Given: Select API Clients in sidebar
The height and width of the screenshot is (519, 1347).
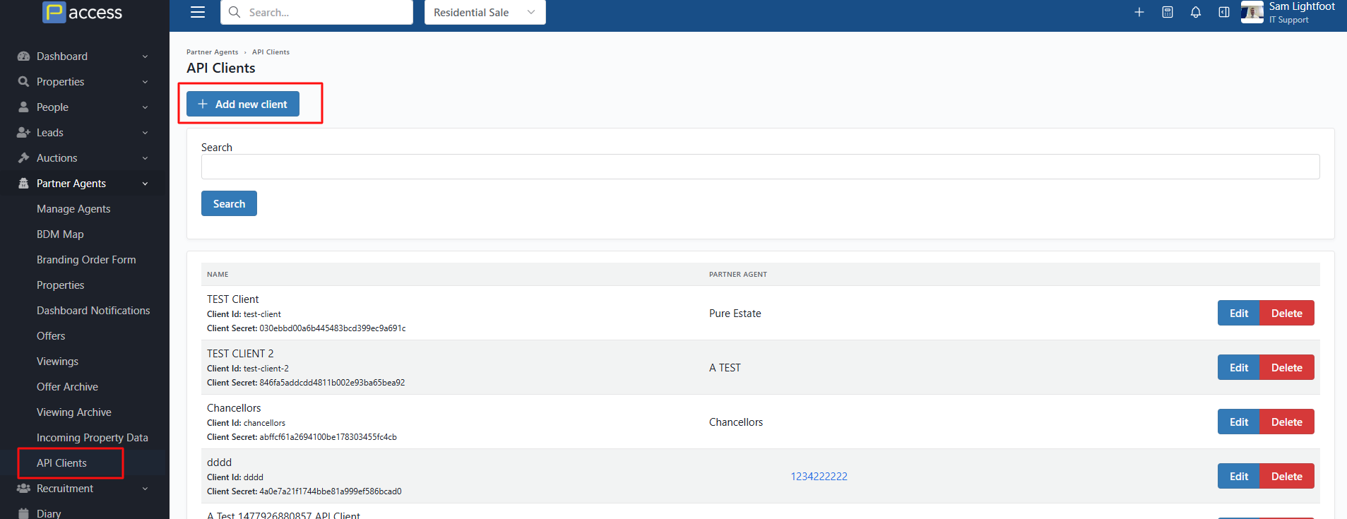Looking at the screenshot, I should tap(61, 463).
